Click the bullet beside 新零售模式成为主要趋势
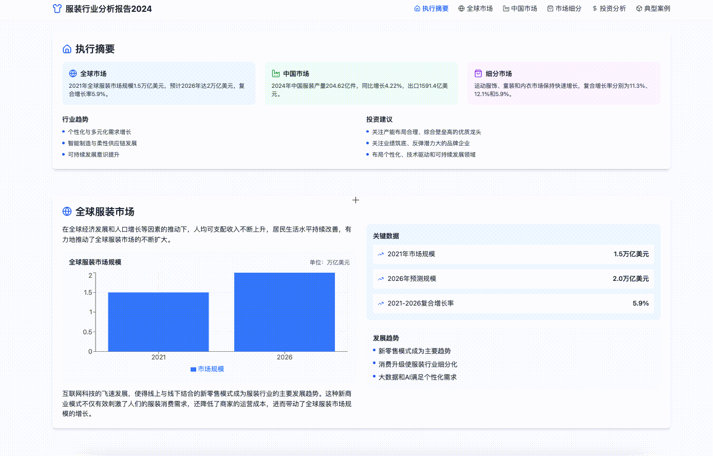 373,351
